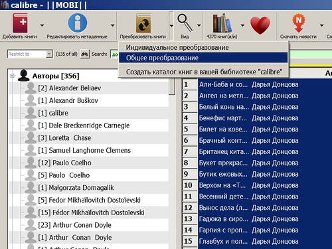The image size is (332, 249).
Task: Click the magnifier View icon
Action: (185, 23)
